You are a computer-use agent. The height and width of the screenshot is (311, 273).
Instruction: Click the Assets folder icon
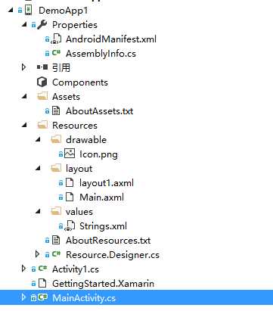coord(42,96)
